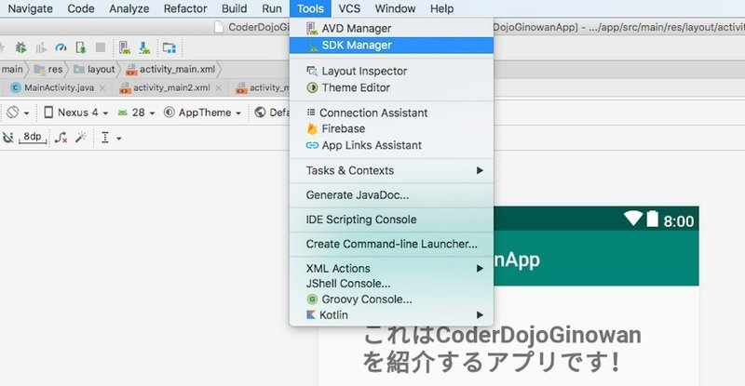Select Connection Assistant menu entry
Image resolution: width=745 pixels, height=386 pixels.
point(391,113)
